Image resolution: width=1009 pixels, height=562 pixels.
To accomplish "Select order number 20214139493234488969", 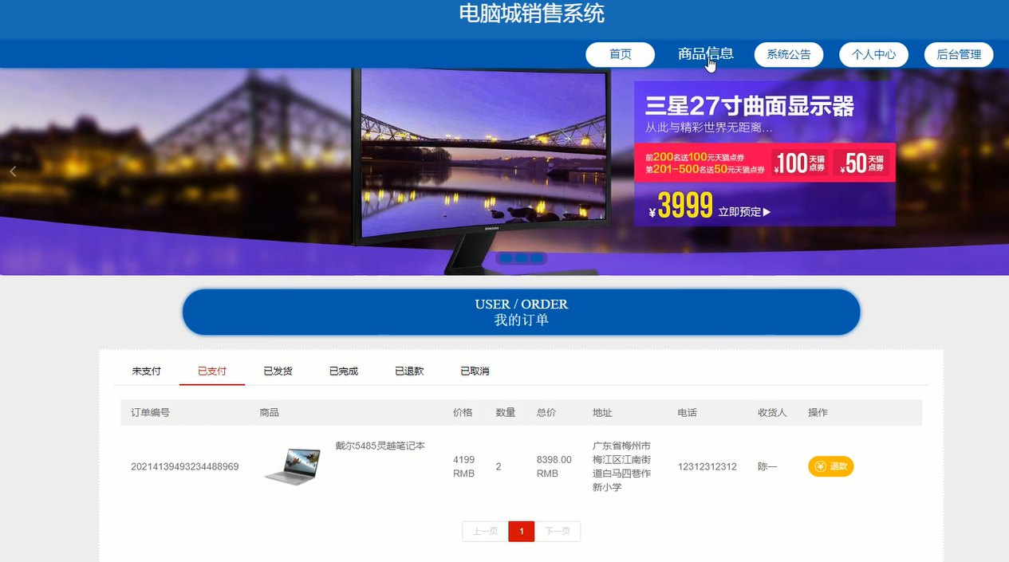I will click(185, 466).
